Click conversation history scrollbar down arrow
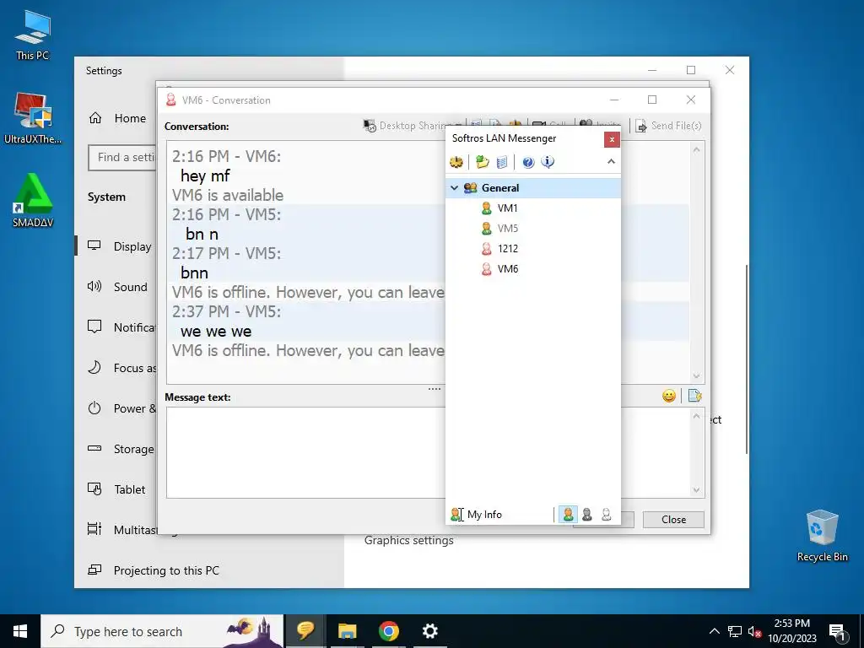 point(696,375)
